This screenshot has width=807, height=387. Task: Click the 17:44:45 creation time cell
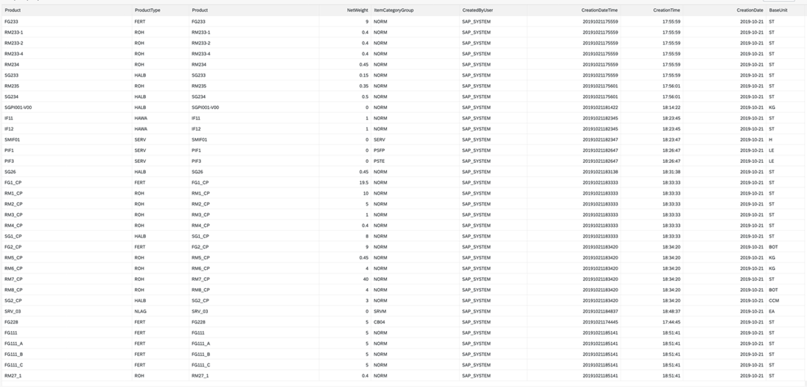pos(671,322)
